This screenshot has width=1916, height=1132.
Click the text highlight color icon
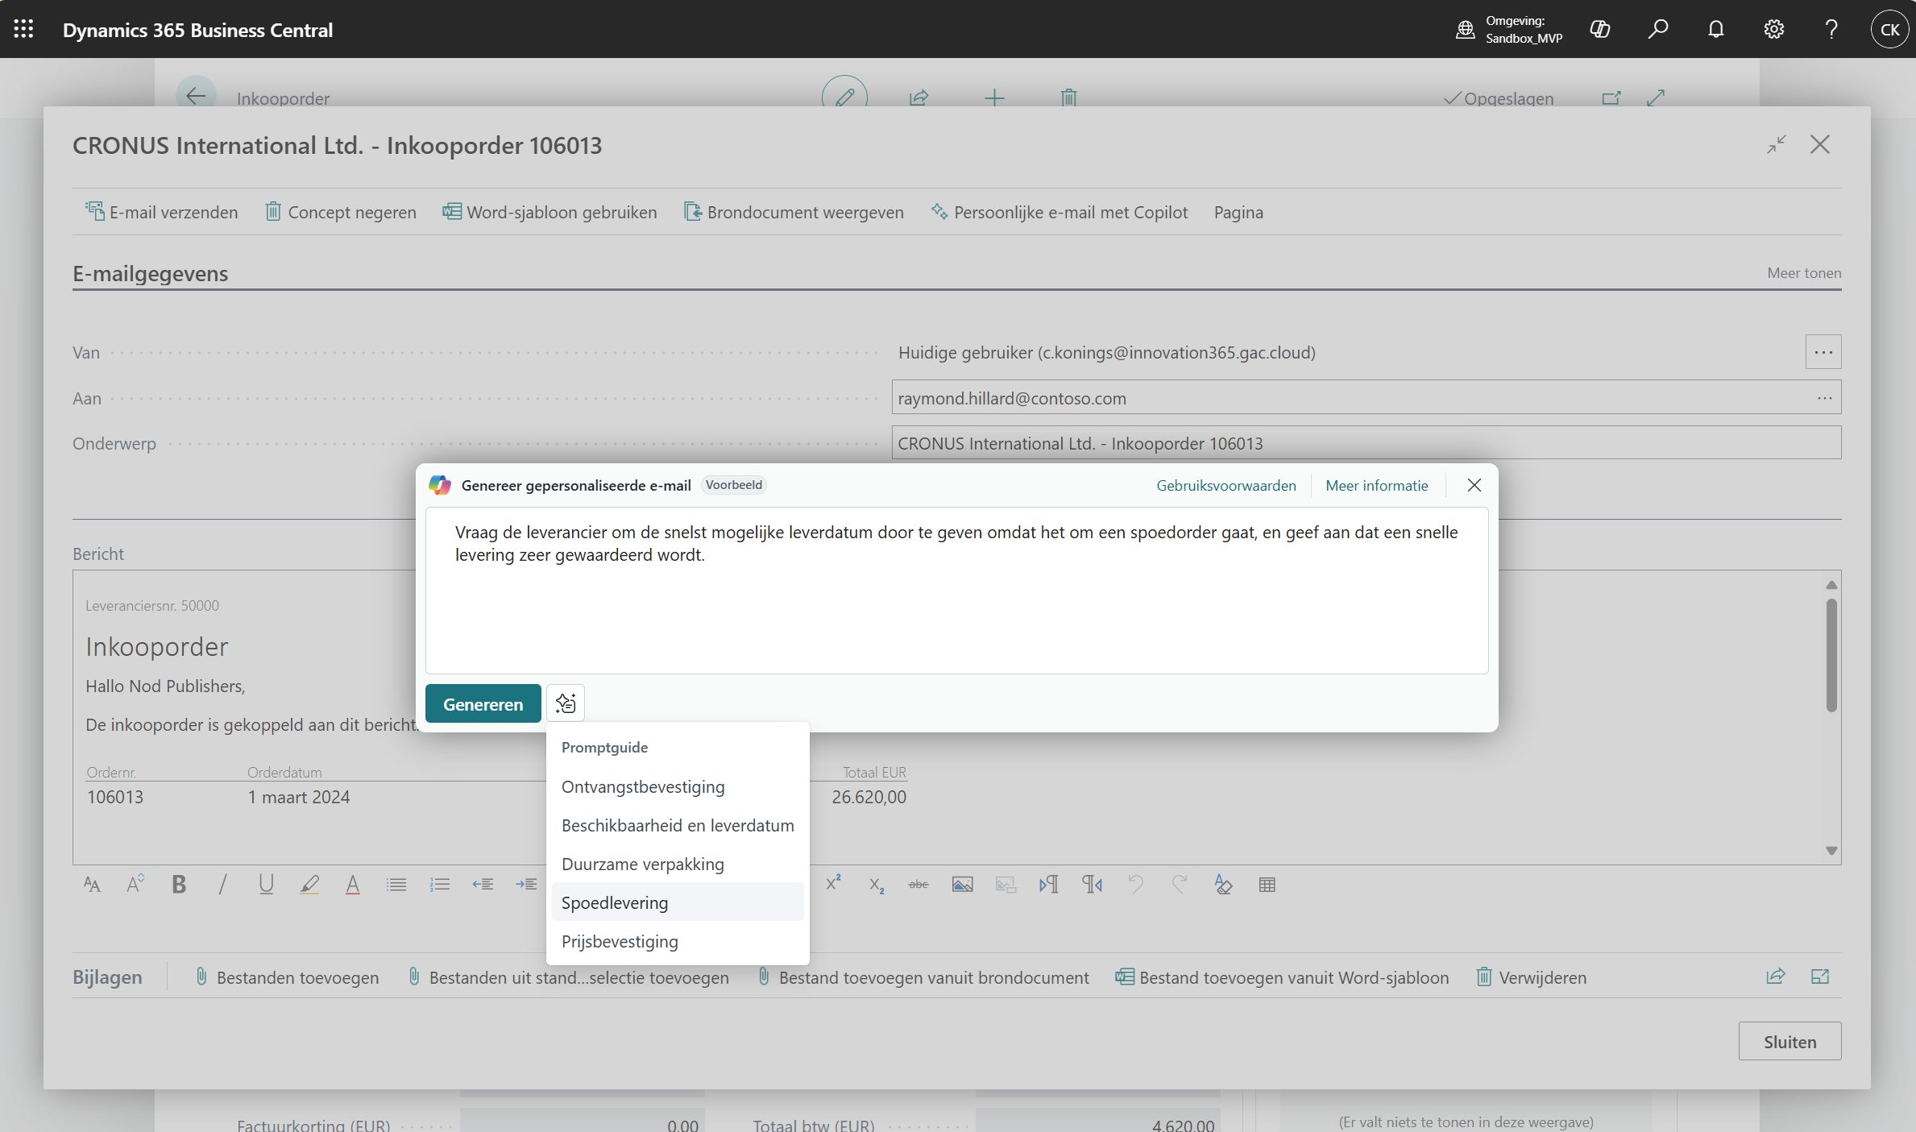click(309, 885)
